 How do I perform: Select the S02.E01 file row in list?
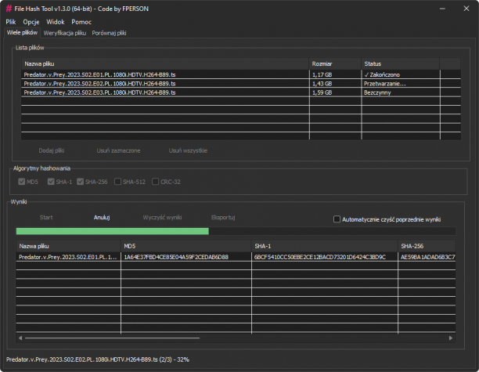coord(241,74)
